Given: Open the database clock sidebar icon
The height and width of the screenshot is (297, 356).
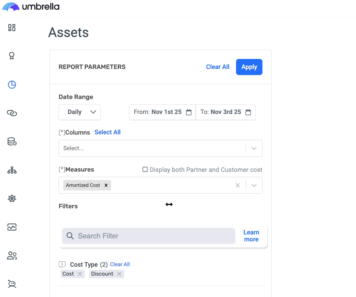Looking at the screenshot, I should 12,142.
